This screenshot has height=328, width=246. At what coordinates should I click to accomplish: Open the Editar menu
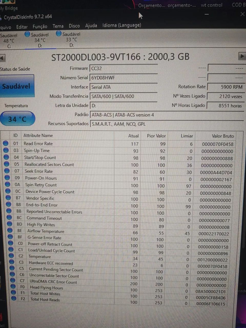click(x=22, y=27)
